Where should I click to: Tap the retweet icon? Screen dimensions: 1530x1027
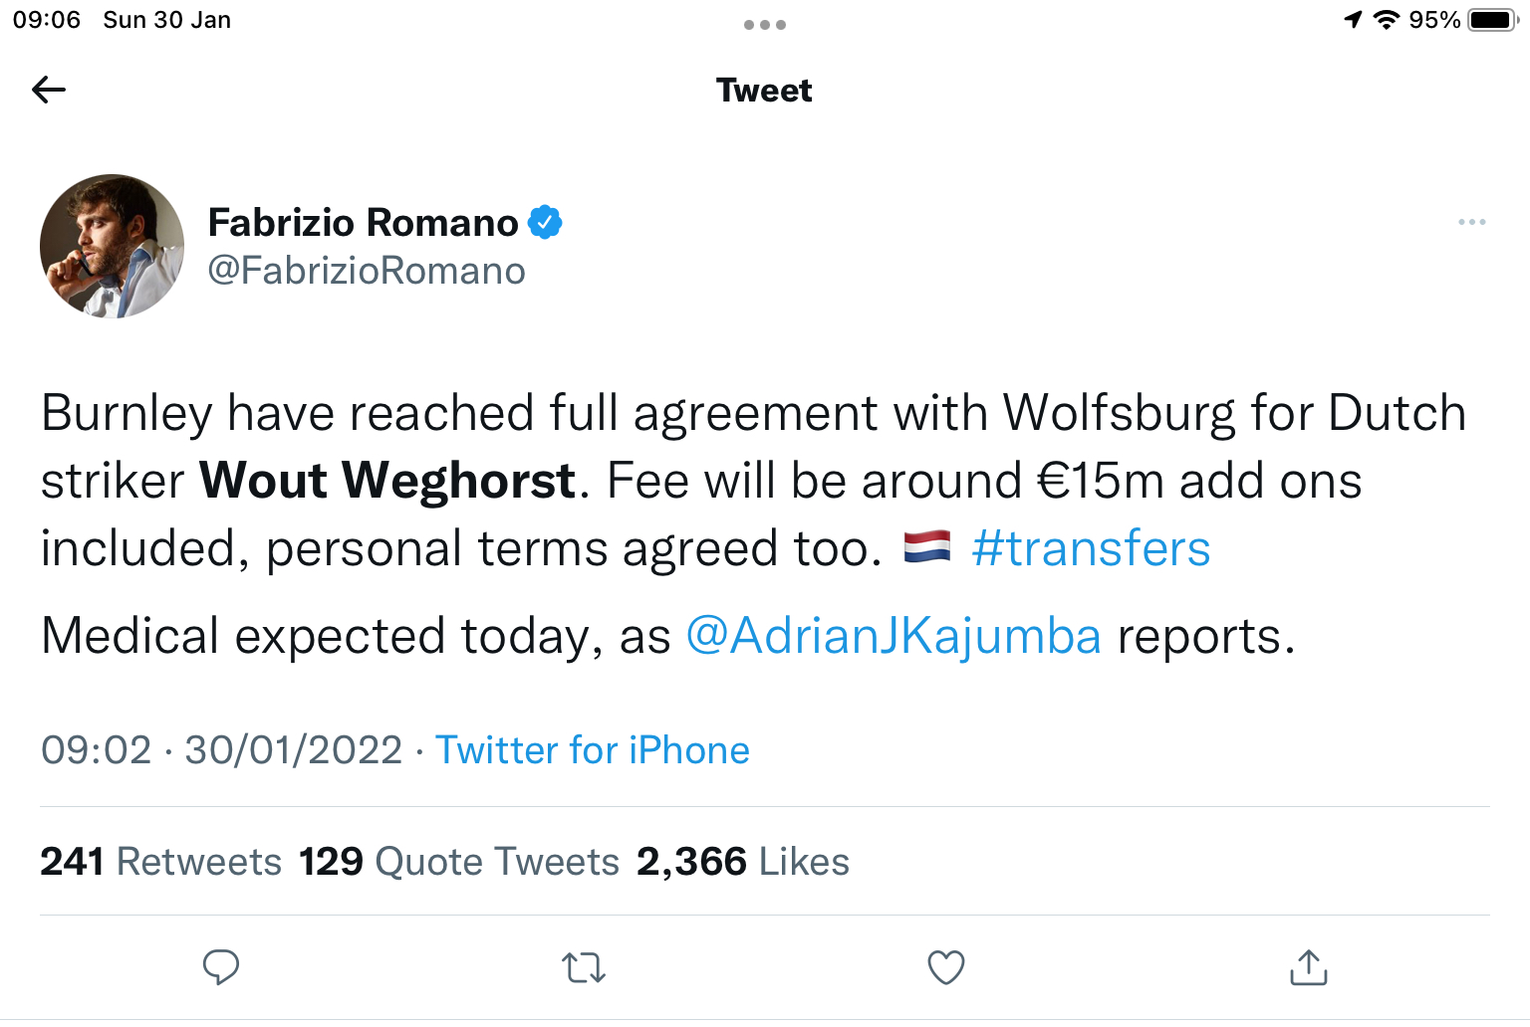click(x=584, y=967)
